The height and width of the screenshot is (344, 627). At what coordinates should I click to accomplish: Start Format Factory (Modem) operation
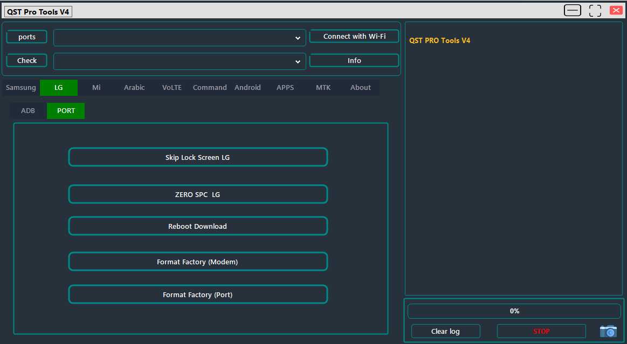coord(198,262)
